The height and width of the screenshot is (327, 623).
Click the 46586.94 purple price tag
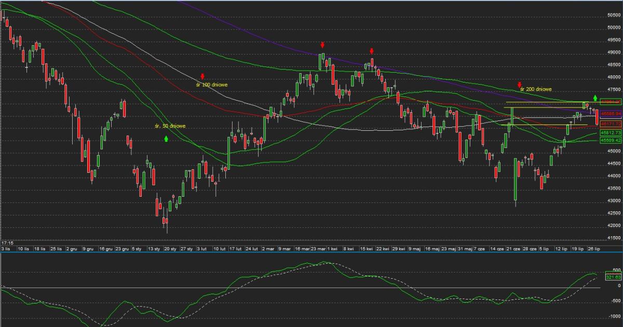610,113
